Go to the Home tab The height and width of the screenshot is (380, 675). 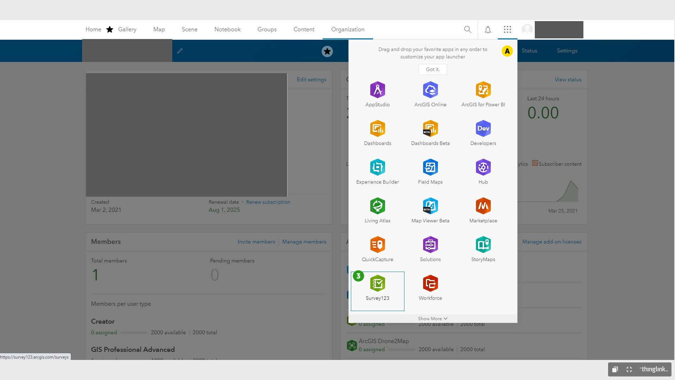click(x=93, y=30)
